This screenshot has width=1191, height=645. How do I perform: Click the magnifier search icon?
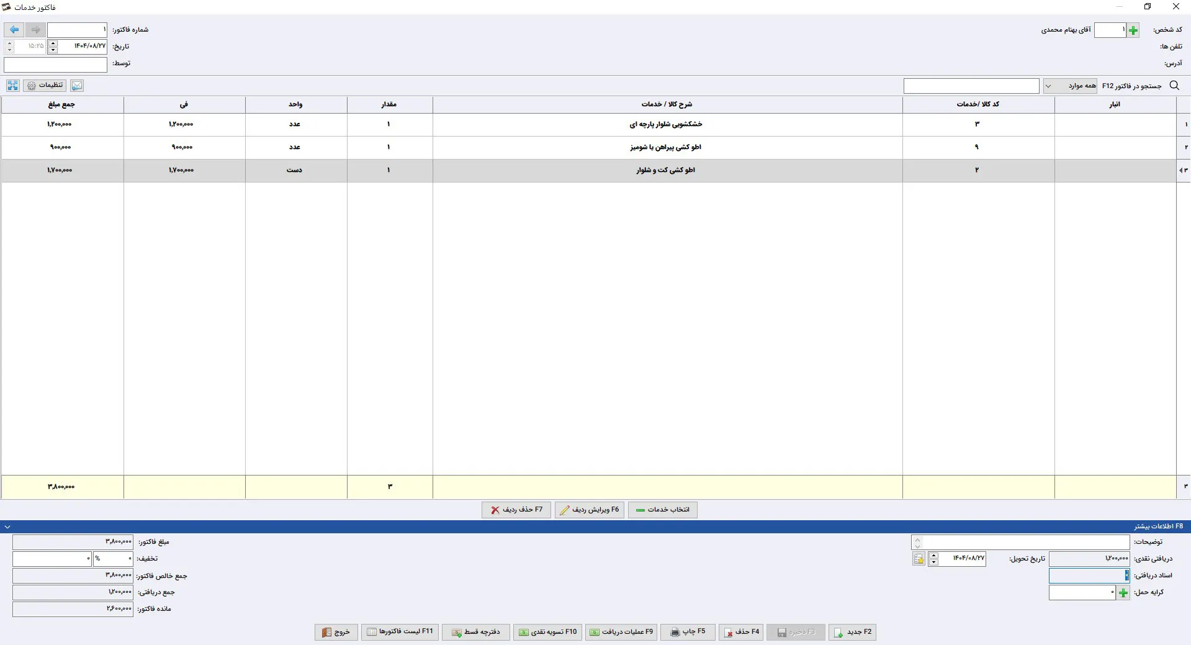click(1174, 86)
